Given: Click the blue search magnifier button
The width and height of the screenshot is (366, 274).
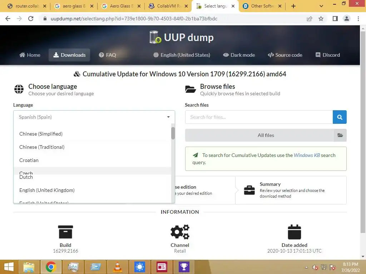Looking at the screenshot, I should click(340, 117).
